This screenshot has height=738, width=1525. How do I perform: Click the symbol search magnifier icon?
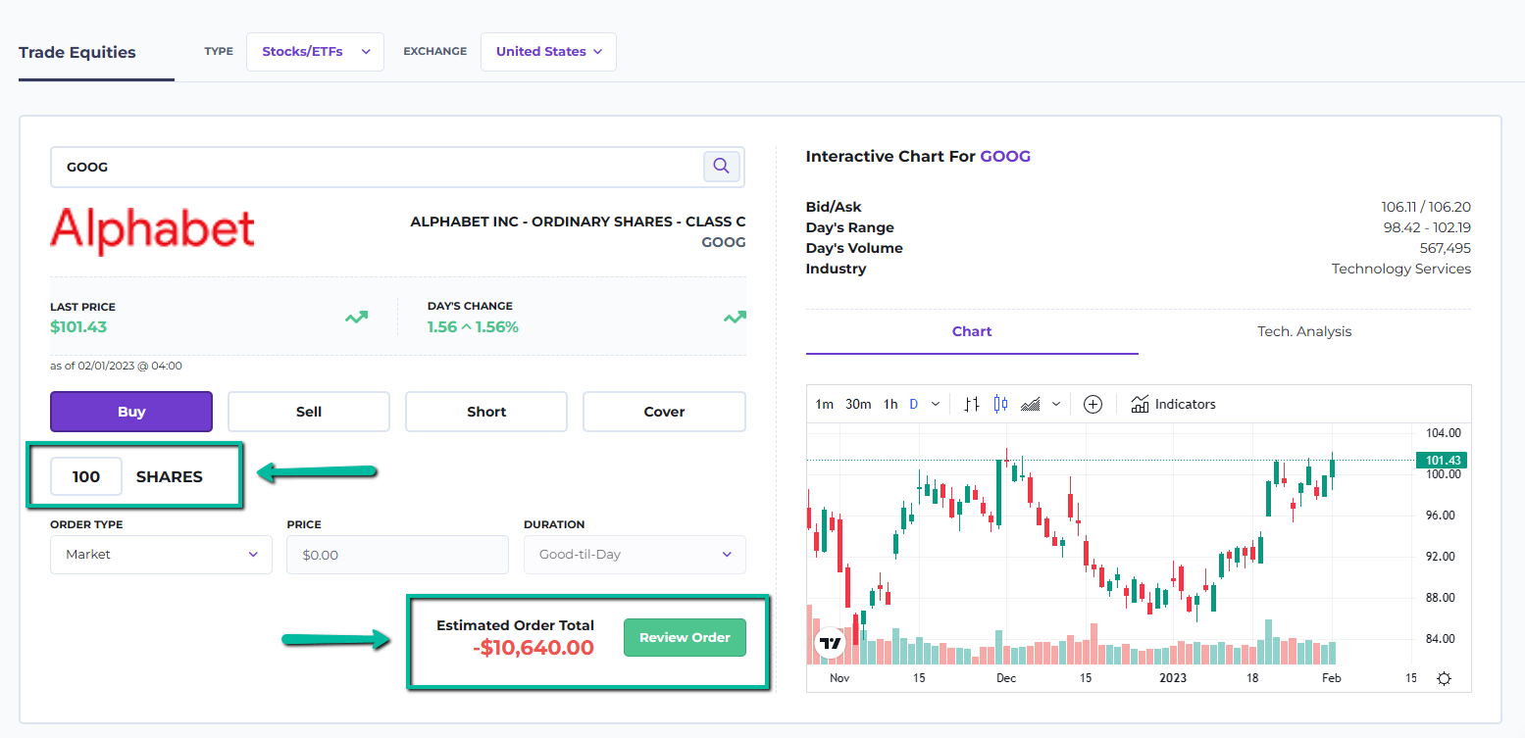[721, 167]
